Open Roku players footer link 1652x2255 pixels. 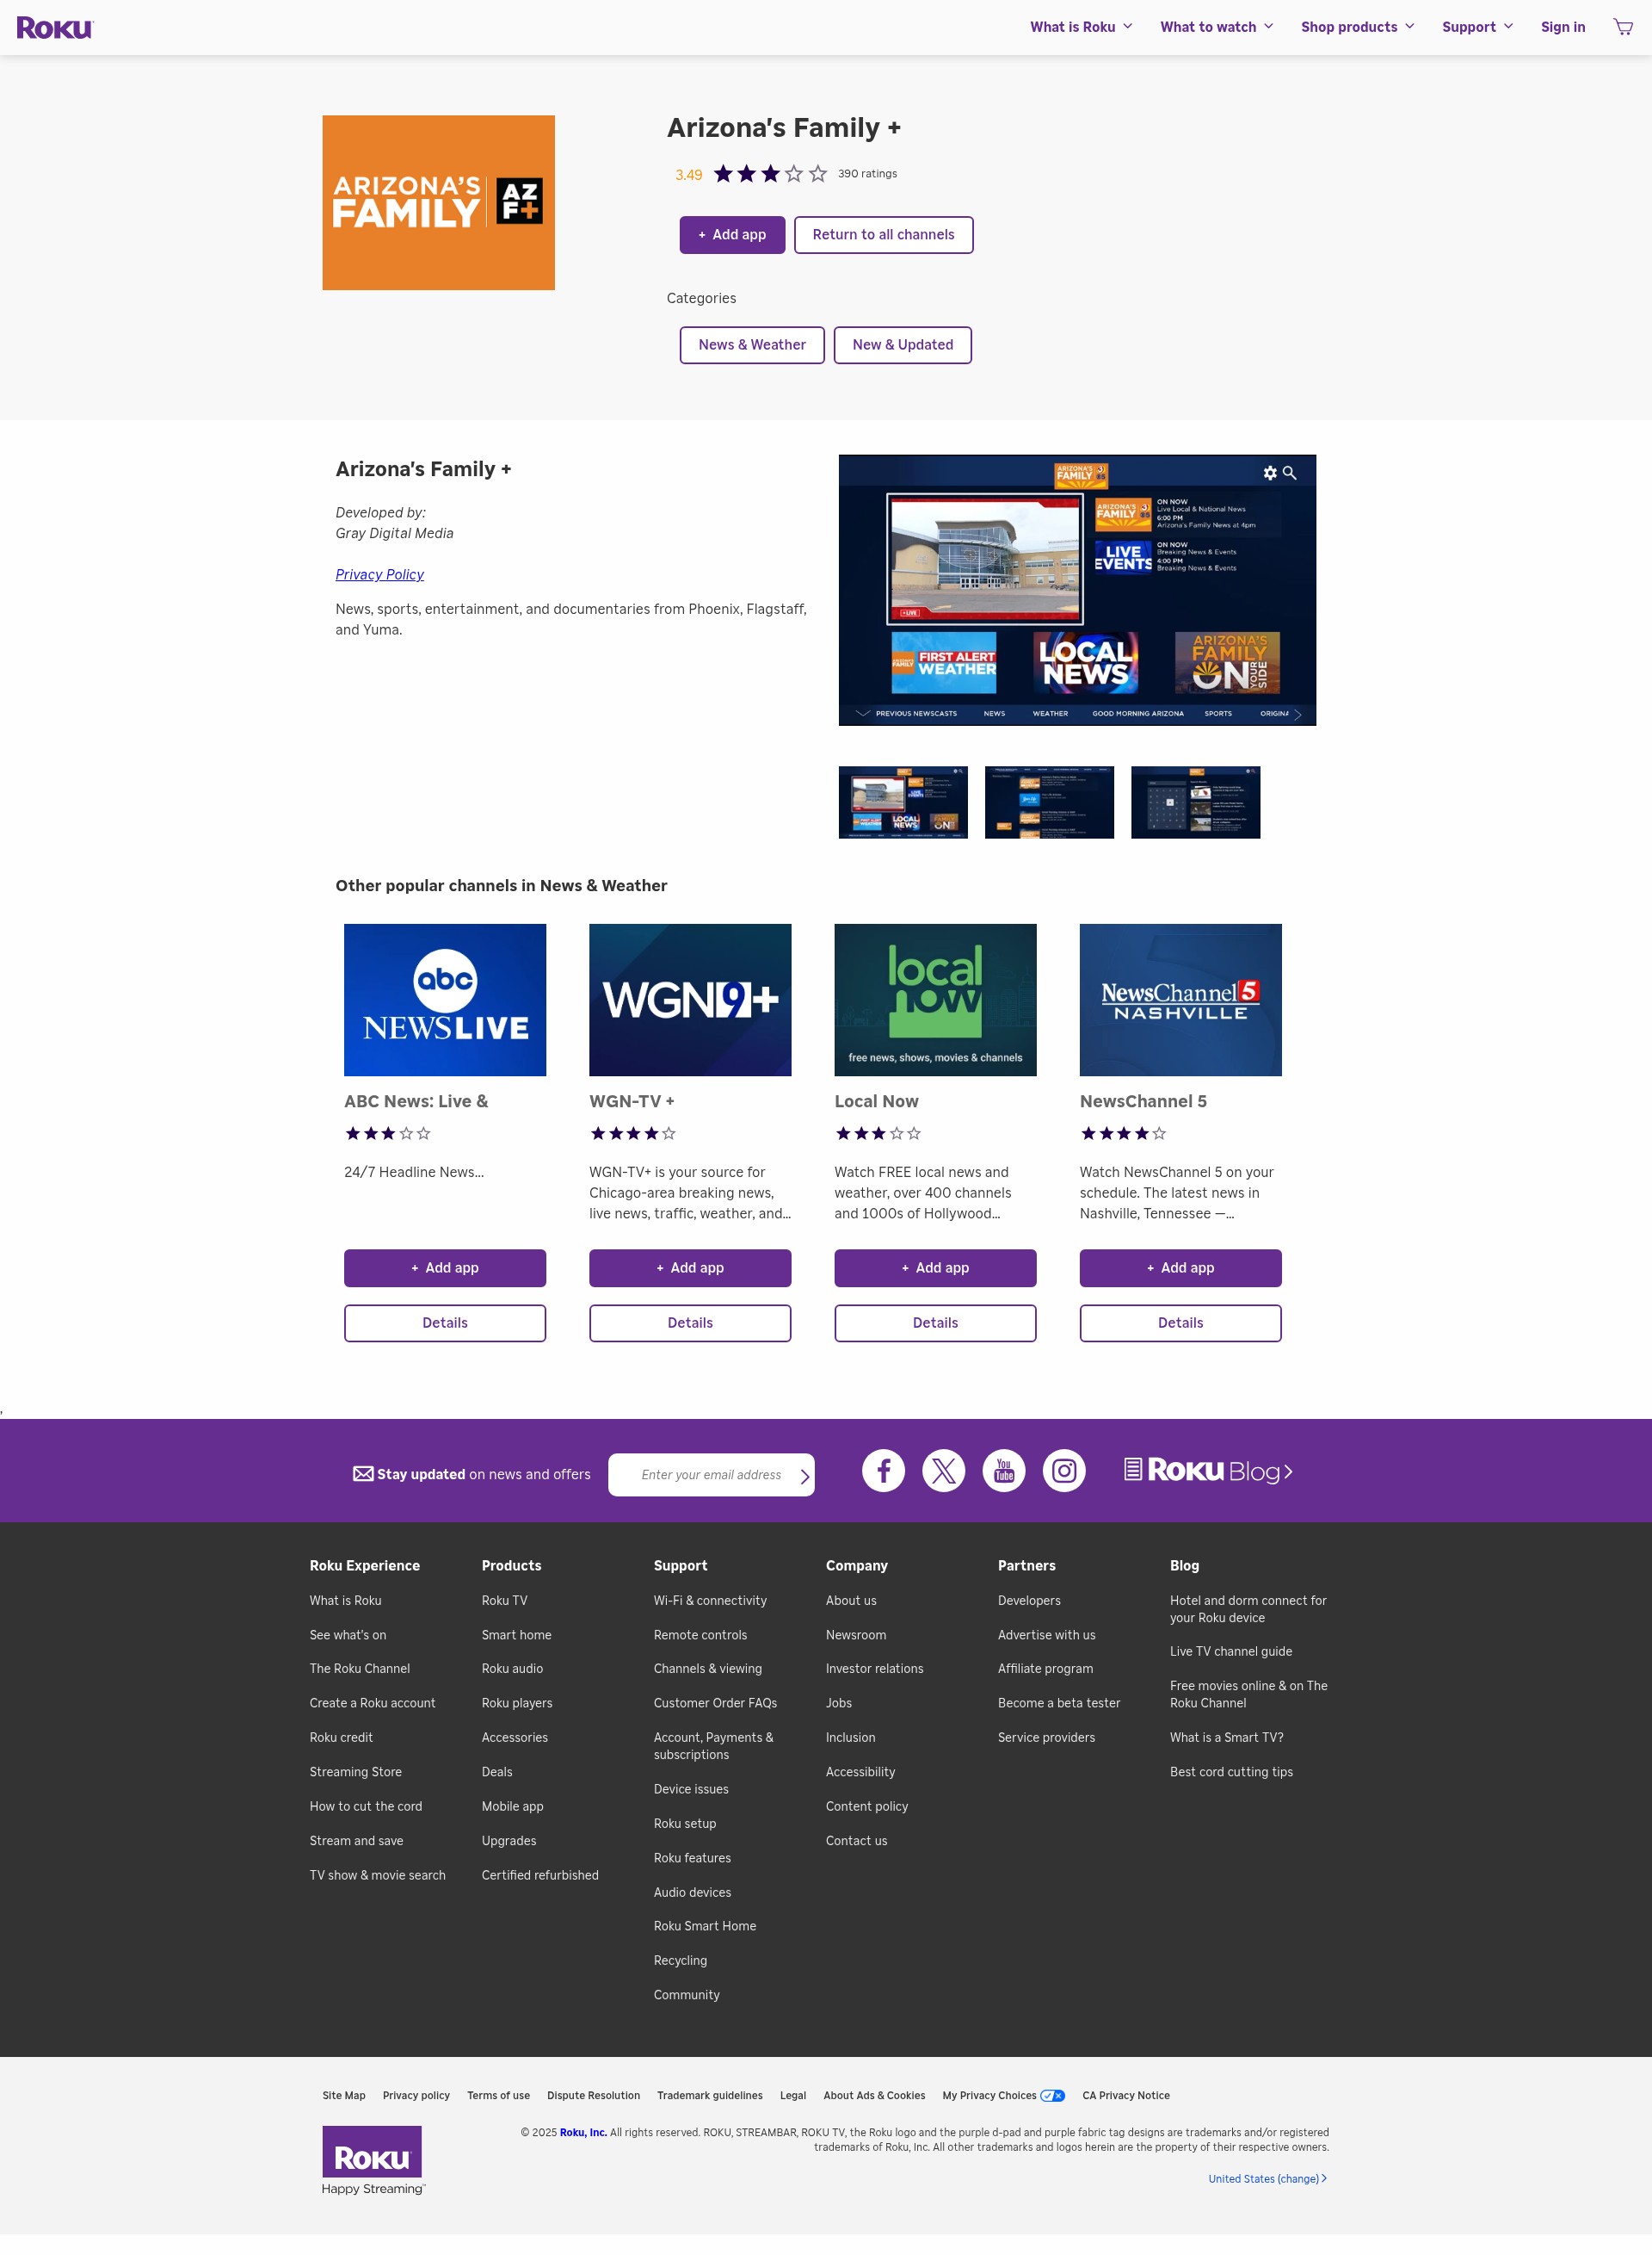click(516, 1703)
